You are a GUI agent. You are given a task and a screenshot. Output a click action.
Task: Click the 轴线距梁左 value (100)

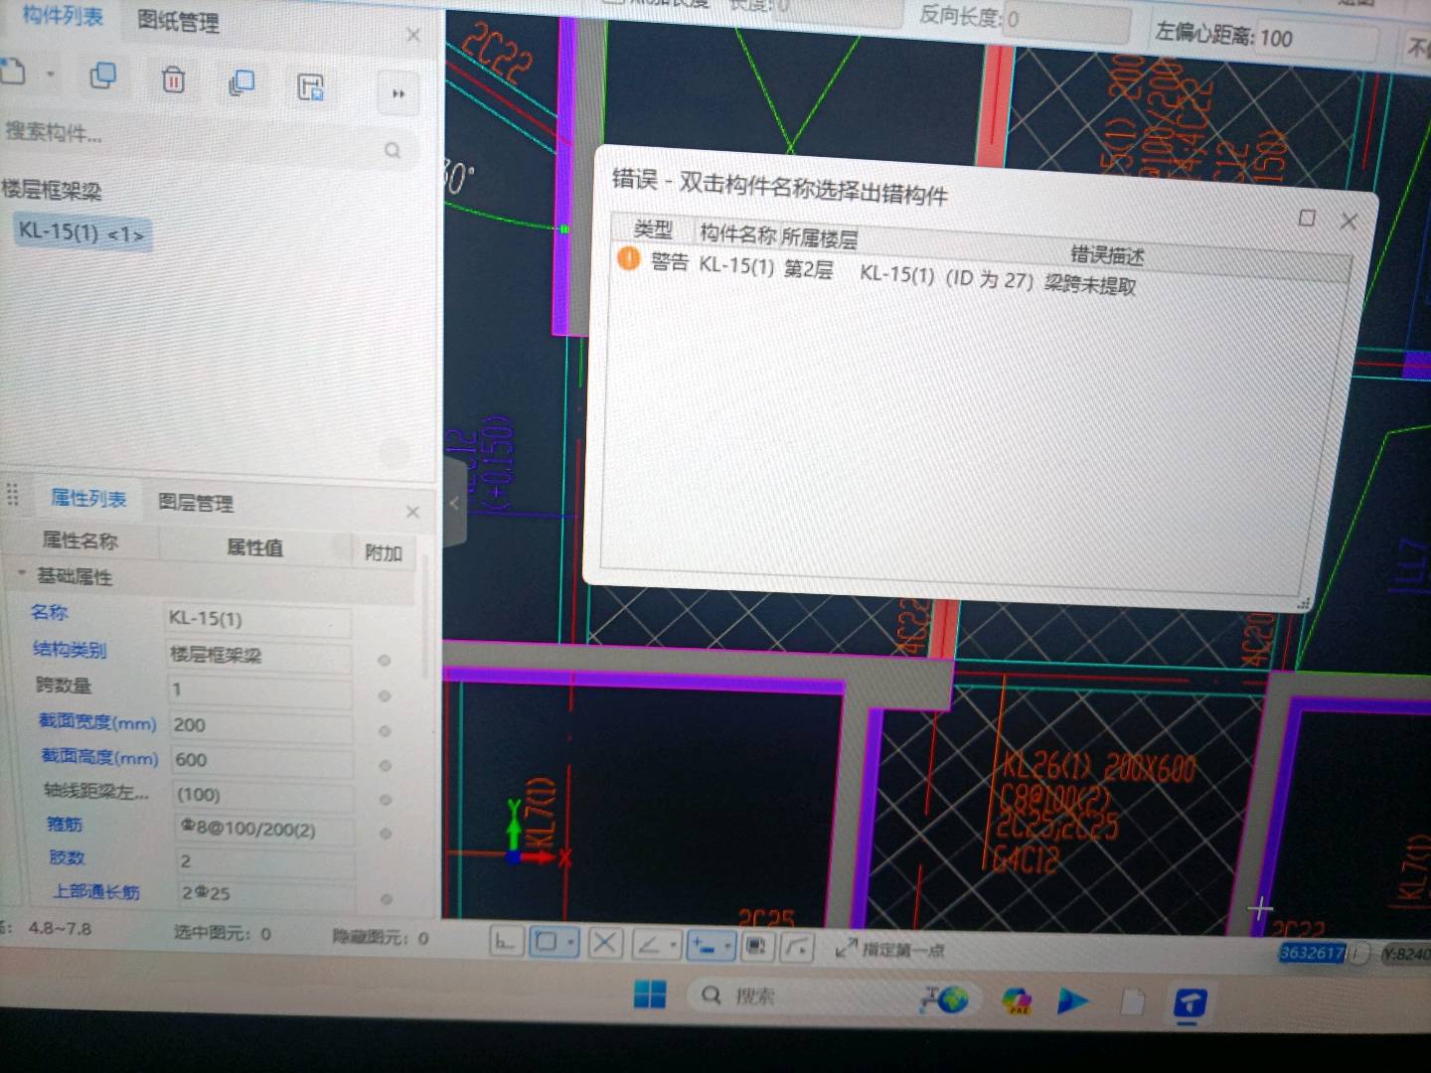pos(263,795)
